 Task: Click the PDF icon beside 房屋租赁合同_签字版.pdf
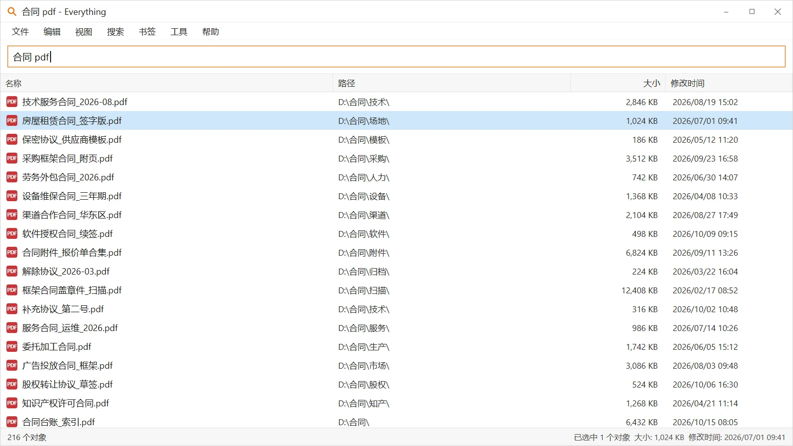coord(12,121)
